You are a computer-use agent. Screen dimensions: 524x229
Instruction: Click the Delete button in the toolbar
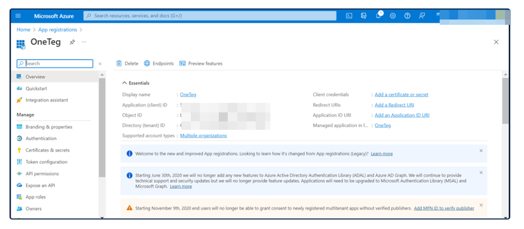127,63
